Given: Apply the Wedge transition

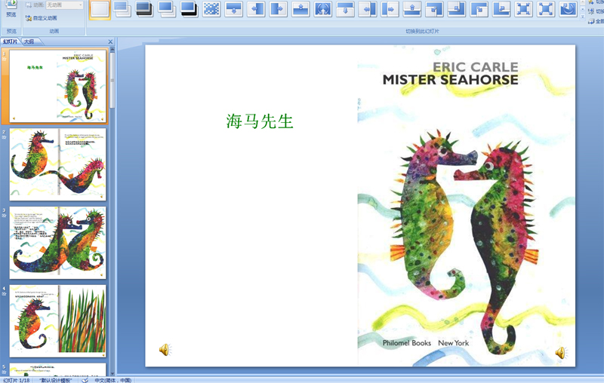Looking at the screenshot, I should [323, 9].
